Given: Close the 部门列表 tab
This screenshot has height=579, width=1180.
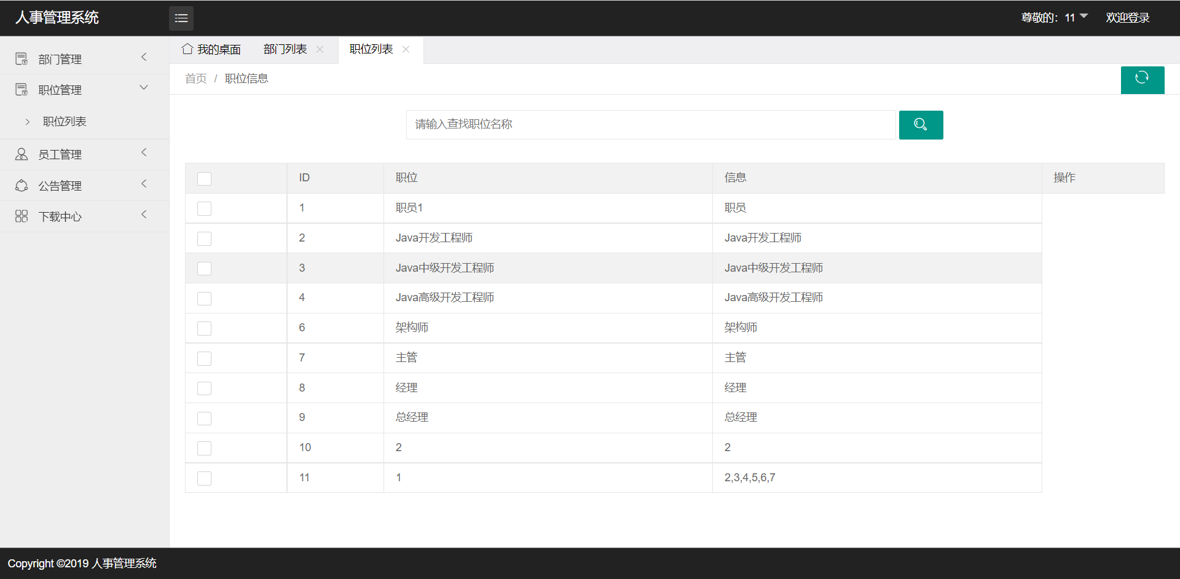Looking at the screenshot, I should 320,49.
